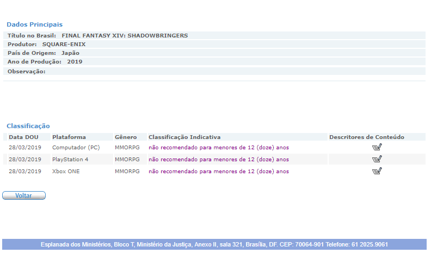The image size is (431, 253).
Task: Open content descriptors icon for PlayStation 4
Action: (377, 159)
